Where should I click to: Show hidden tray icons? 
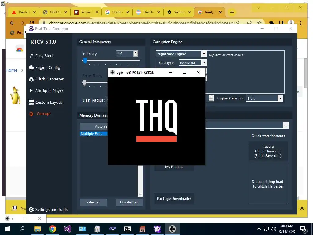pos(259,229)
